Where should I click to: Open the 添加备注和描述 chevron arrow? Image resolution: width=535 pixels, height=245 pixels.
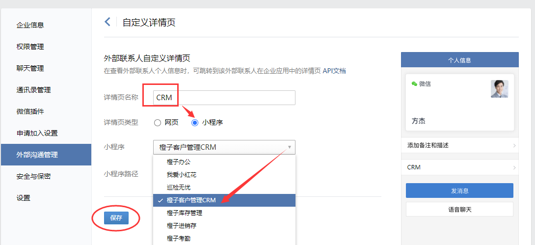[x=514, y=146]
